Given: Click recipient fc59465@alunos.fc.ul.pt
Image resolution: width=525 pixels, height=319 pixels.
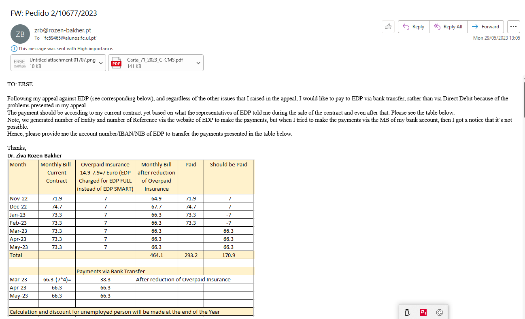Looking at the screenshot, I should [70, 38].
